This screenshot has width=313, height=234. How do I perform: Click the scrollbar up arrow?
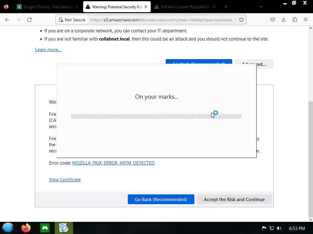(x=311, y=28)
